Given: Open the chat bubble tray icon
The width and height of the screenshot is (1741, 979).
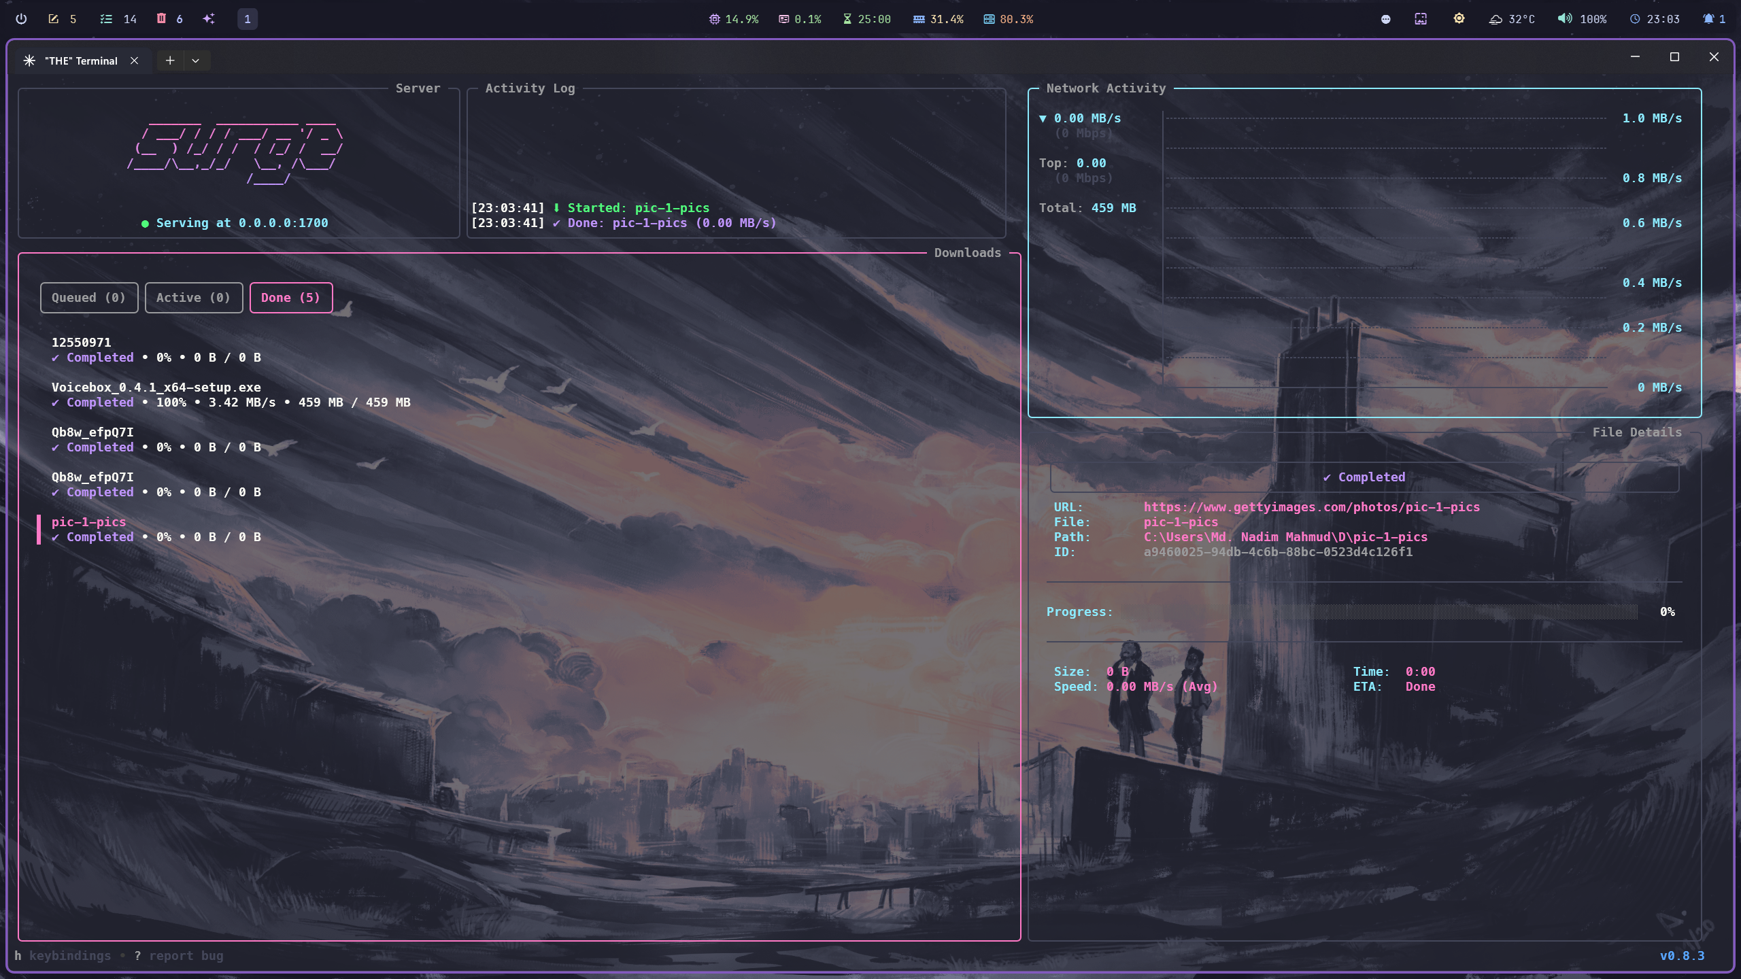Looking at the screenshot, I should point(1386,19).
